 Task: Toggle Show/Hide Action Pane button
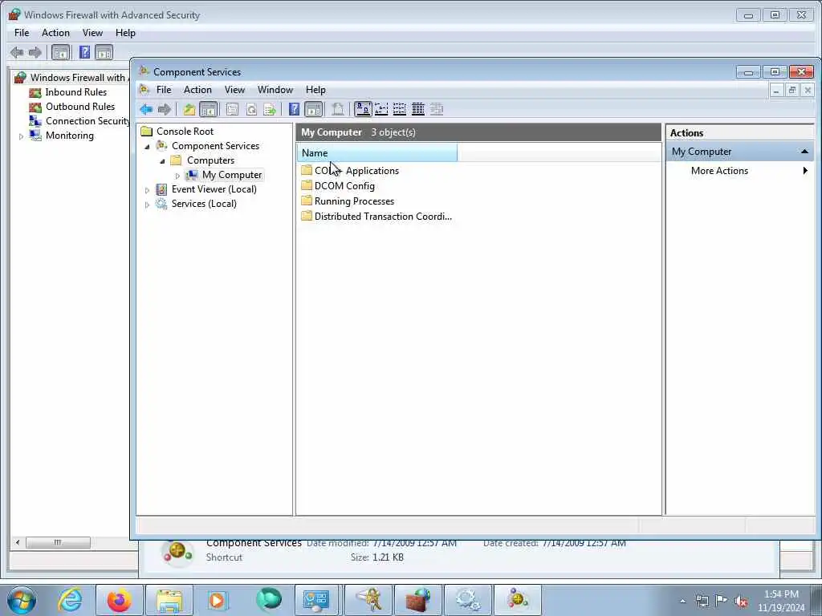click(x=314, y=109)
